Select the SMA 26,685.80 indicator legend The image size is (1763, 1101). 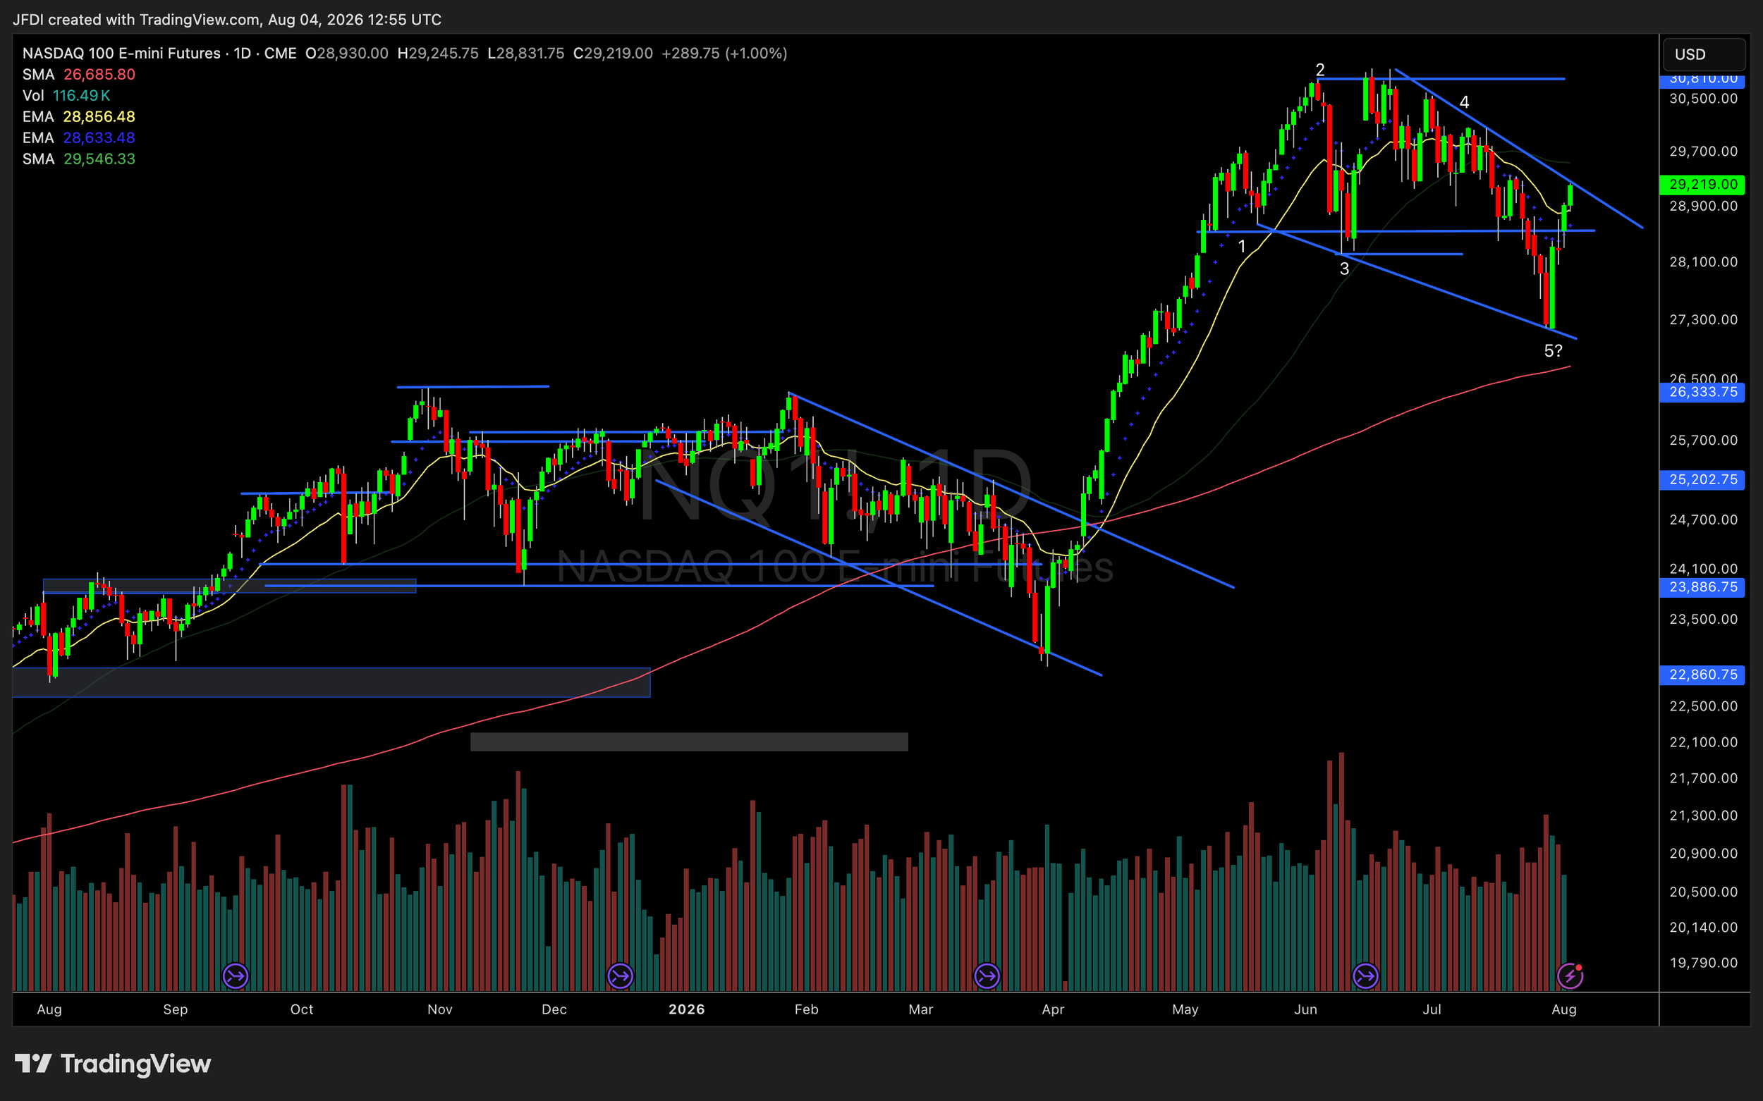[x=79, y=74]
